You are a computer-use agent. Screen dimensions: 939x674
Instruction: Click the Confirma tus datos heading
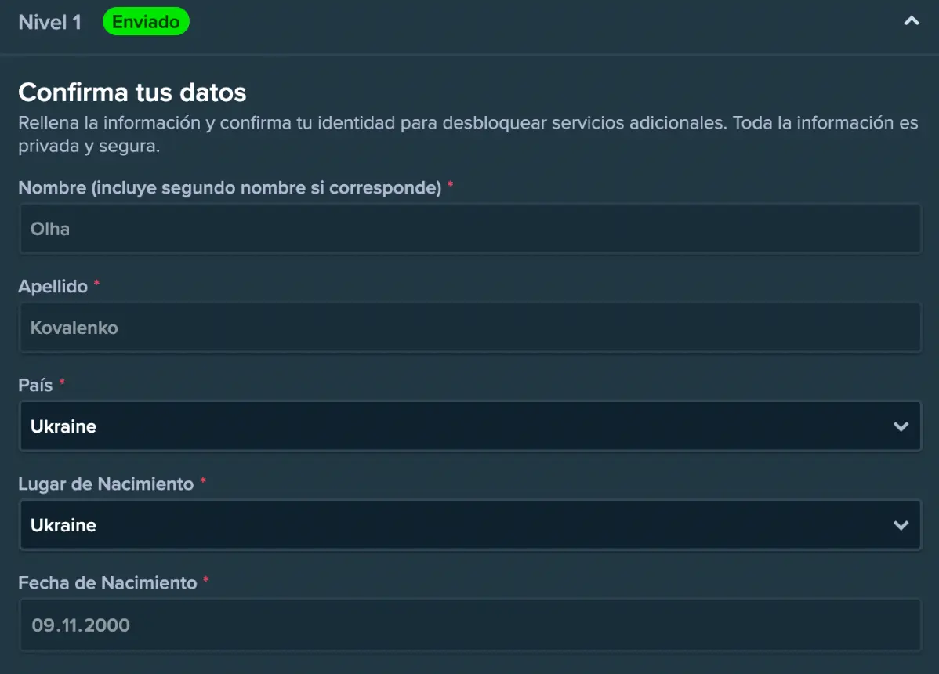[x=132, y=92]
